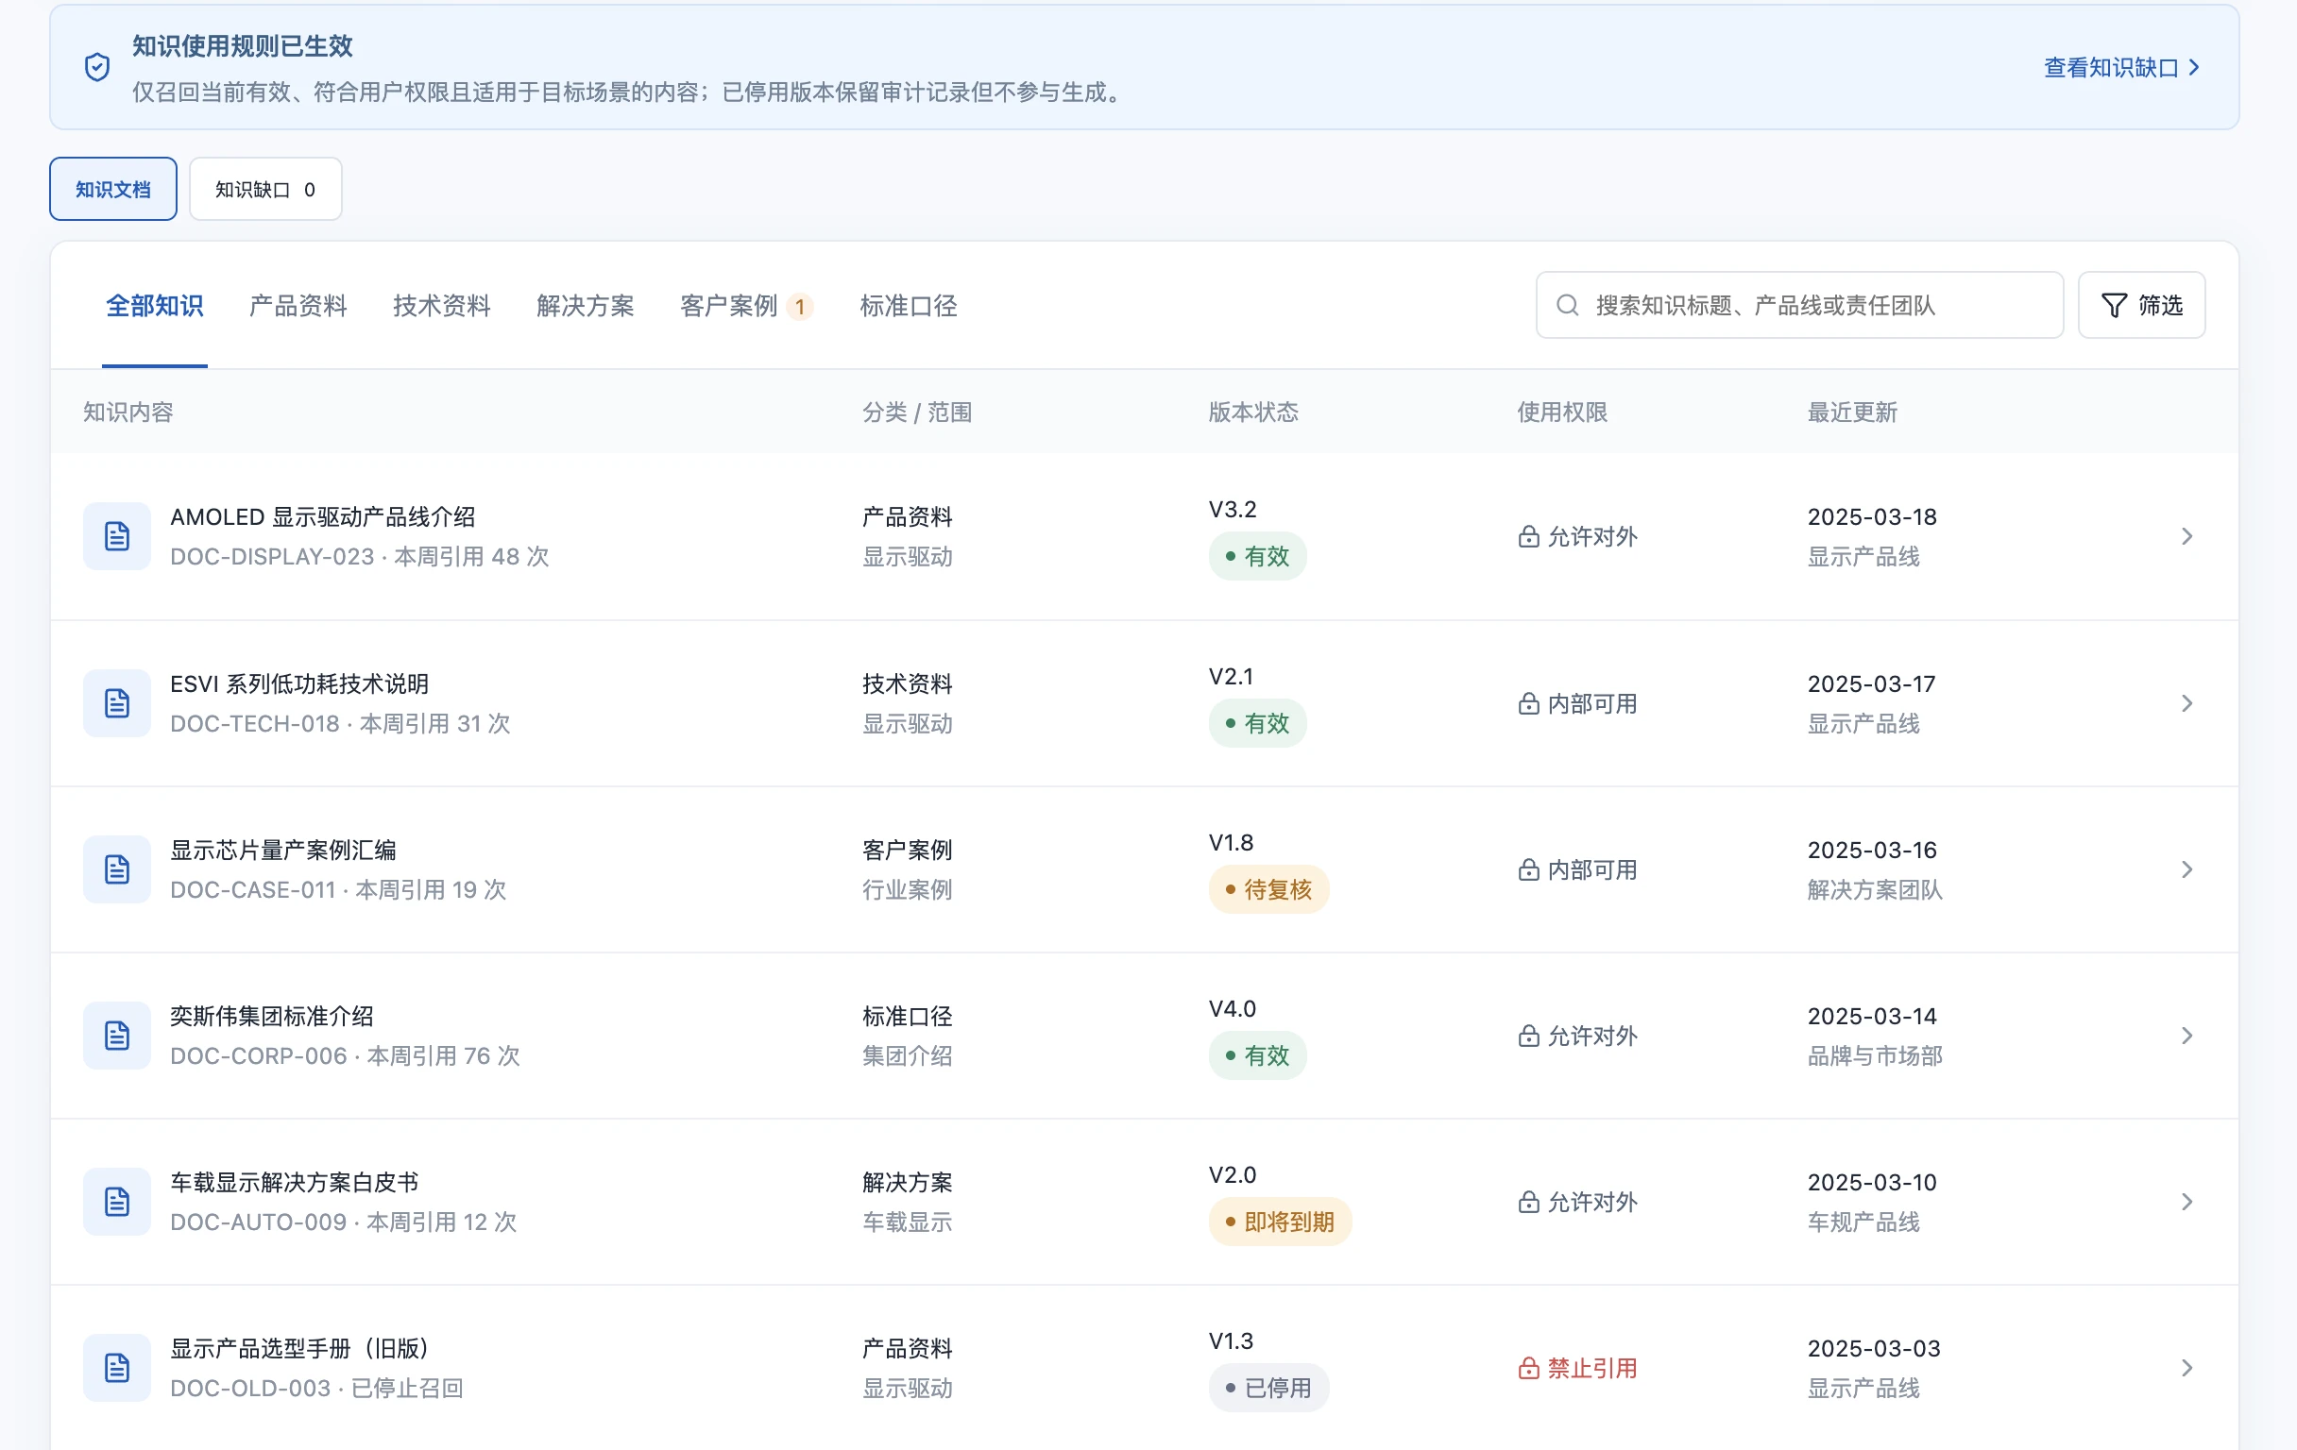Image resolution: width=2297 pixels, height=1450 pixels.
Task: Click document icon for 奕斯伟集团标准介绍
Action: click(116, 1036)
